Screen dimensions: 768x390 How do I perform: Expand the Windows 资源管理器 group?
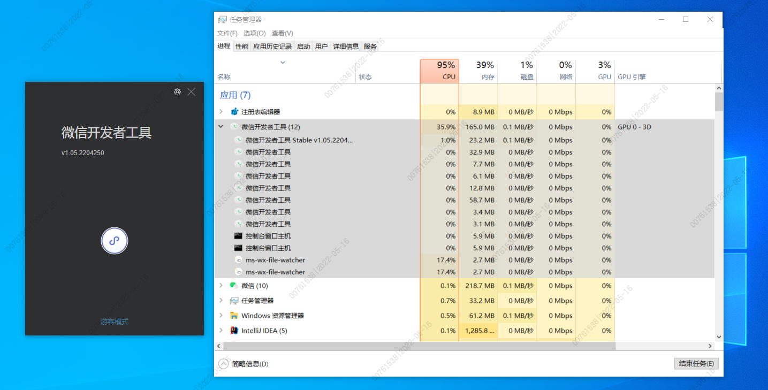pos(221,316)
